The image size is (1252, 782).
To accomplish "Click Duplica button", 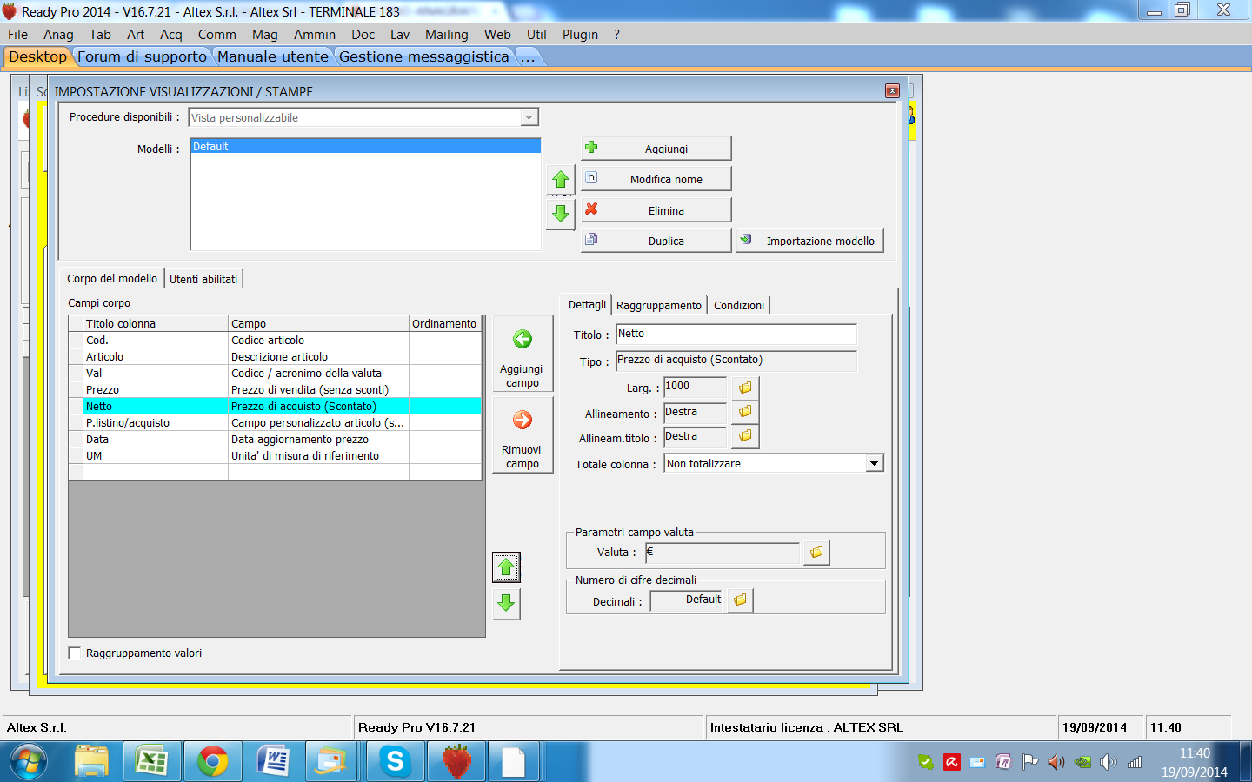I will coord(656,241).
